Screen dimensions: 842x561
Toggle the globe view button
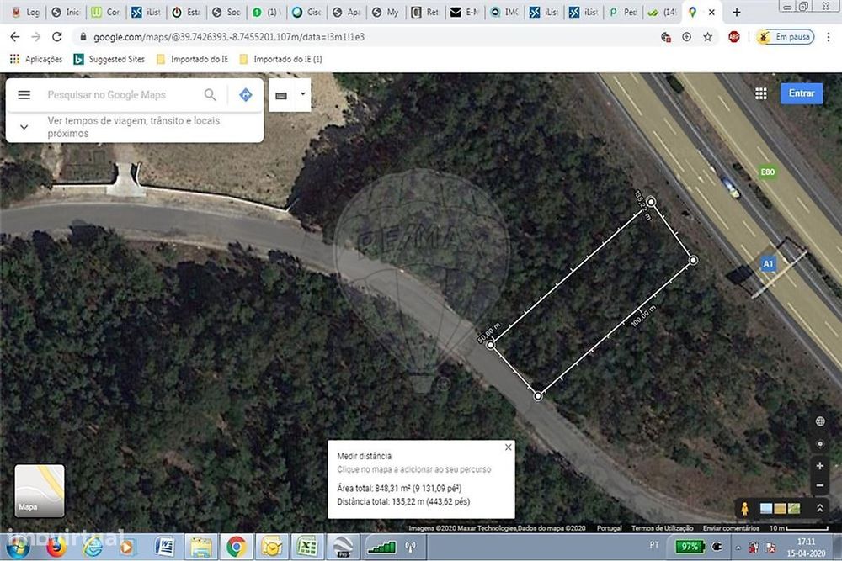pos(820,421)
